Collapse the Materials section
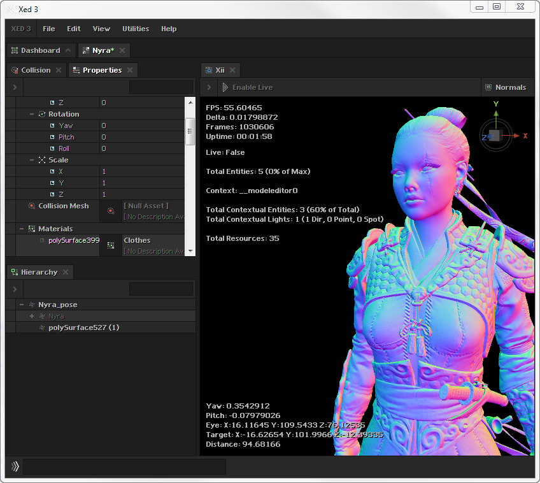540x483 pixels. 22,229
